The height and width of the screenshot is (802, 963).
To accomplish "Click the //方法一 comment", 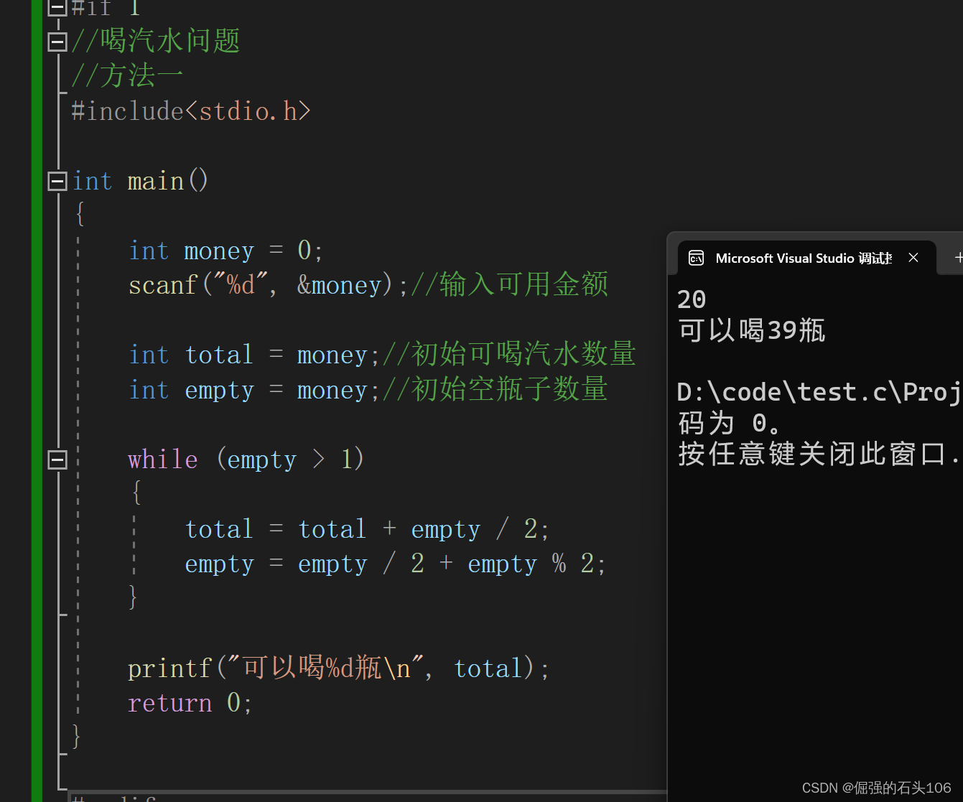I will tap(127, 75).
